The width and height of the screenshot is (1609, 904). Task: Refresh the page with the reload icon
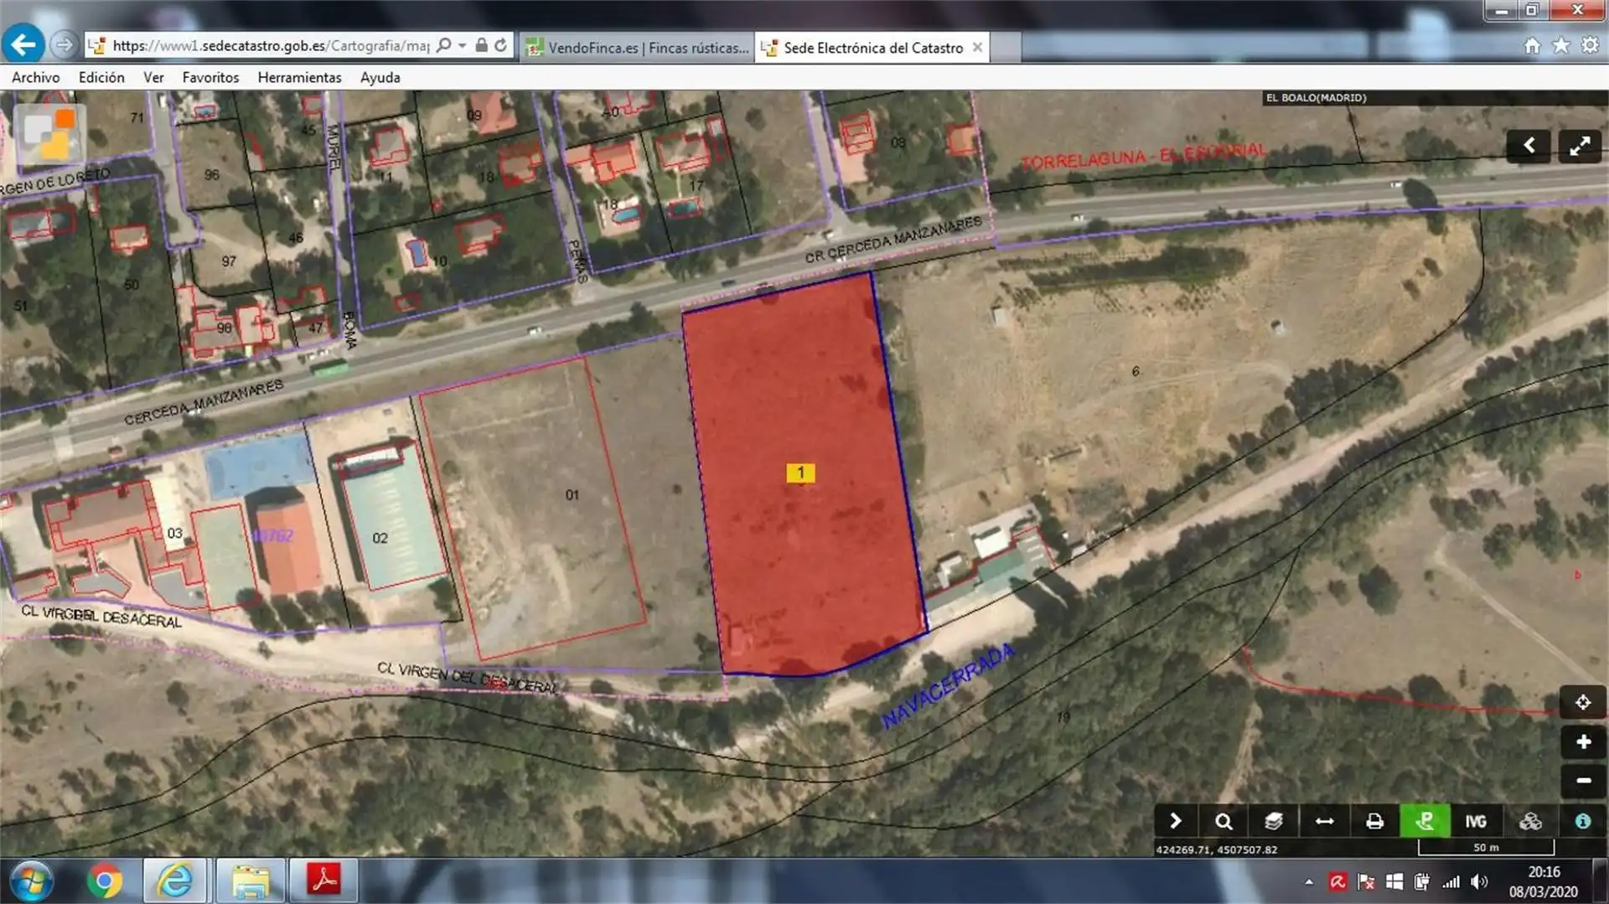pyautogui.click(x=500, y=45)
